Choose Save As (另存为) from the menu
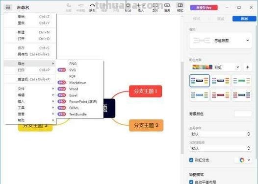This screenshot has height=184, width=258. [30, 54]
